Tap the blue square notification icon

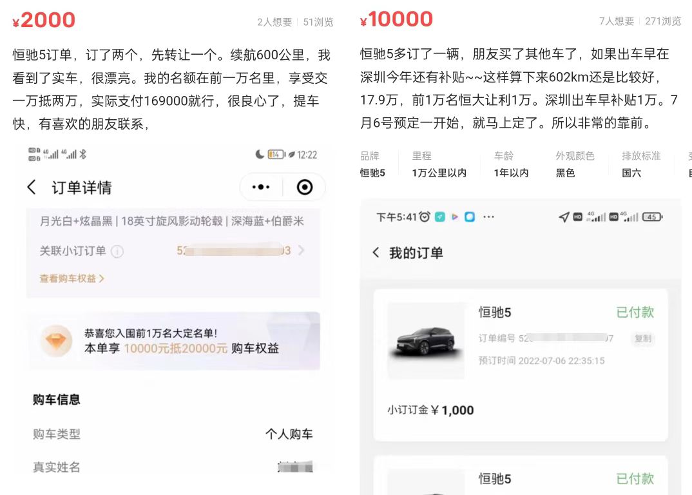[x=470, y=217]
